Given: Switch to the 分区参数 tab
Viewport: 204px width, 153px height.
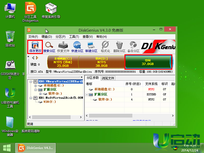Looking at the screenshot, I should [x=93, y=78].
